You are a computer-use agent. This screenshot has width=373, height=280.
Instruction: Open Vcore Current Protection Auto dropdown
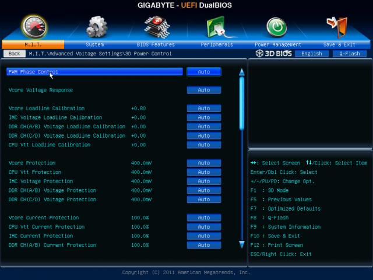click(x=204, y=218)
